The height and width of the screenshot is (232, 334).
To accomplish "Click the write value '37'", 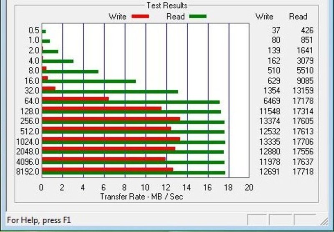I will tap(276, 30).
